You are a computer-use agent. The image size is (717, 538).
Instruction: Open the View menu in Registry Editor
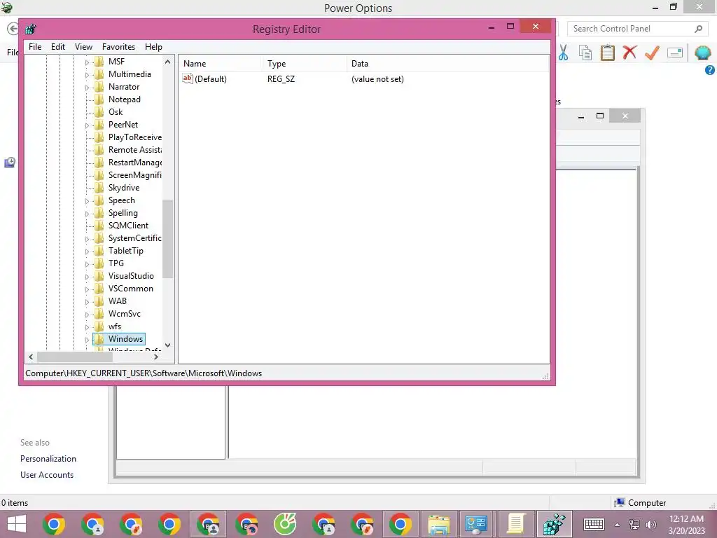tap(83, 47)
